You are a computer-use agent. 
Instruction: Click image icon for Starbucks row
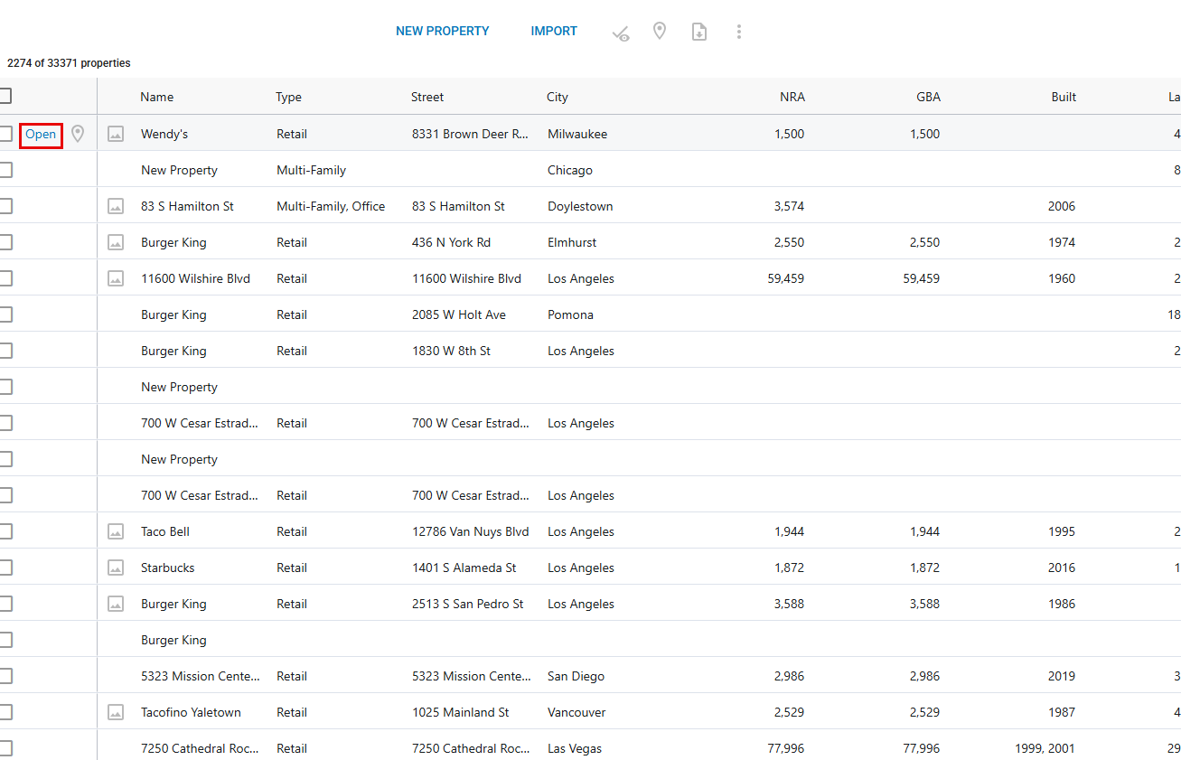point(116,568)
